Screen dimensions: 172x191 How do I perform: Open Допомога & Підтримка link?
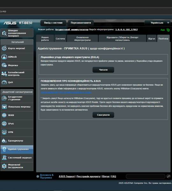point(47,176)
